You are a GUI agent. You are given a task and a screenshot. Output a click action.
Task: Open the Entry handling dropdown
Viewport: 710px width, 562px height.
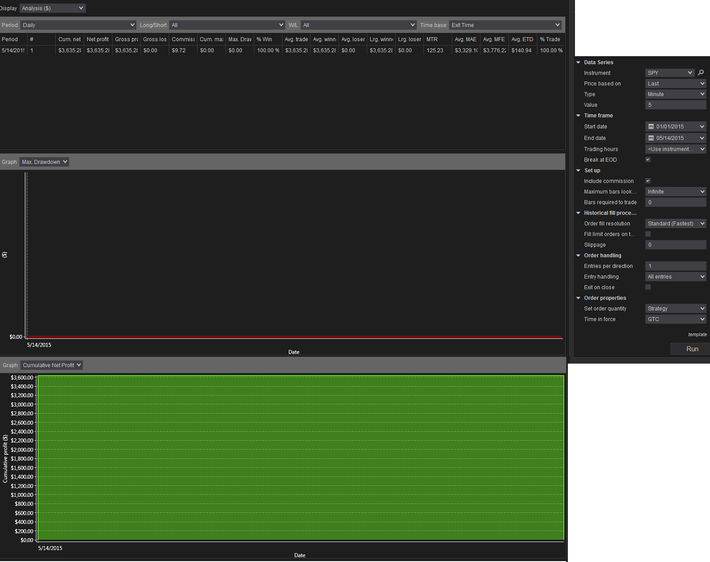[x=676, y=277]
